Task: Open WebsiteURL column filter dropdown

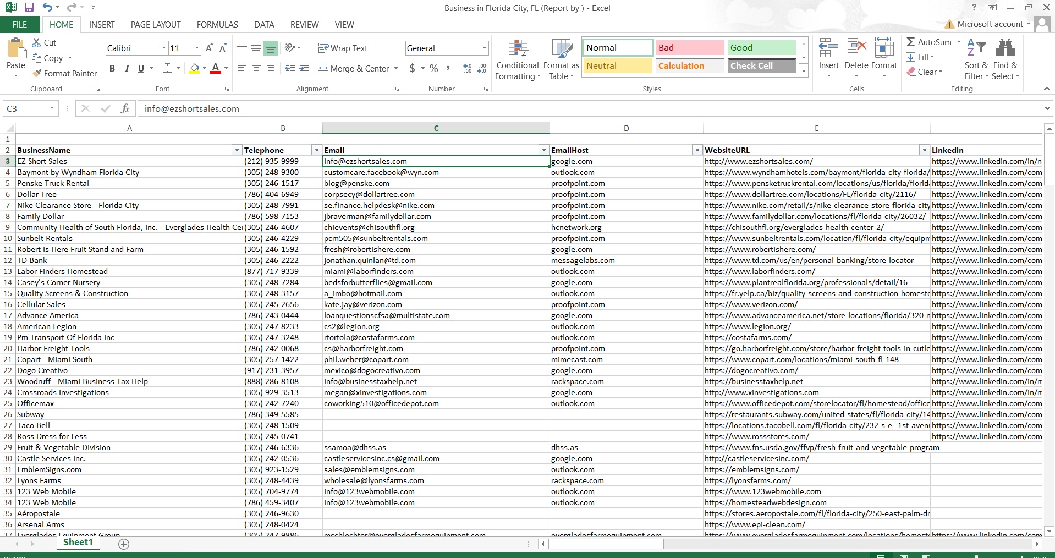Action: tap(925, 150)
